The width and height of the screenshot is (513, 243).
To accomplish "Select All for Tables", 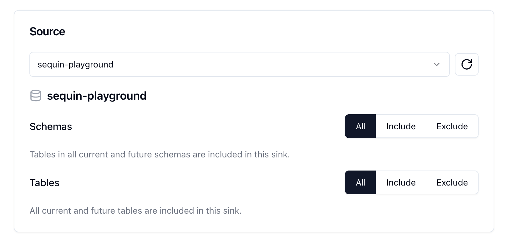I will [x=360, y=182].
